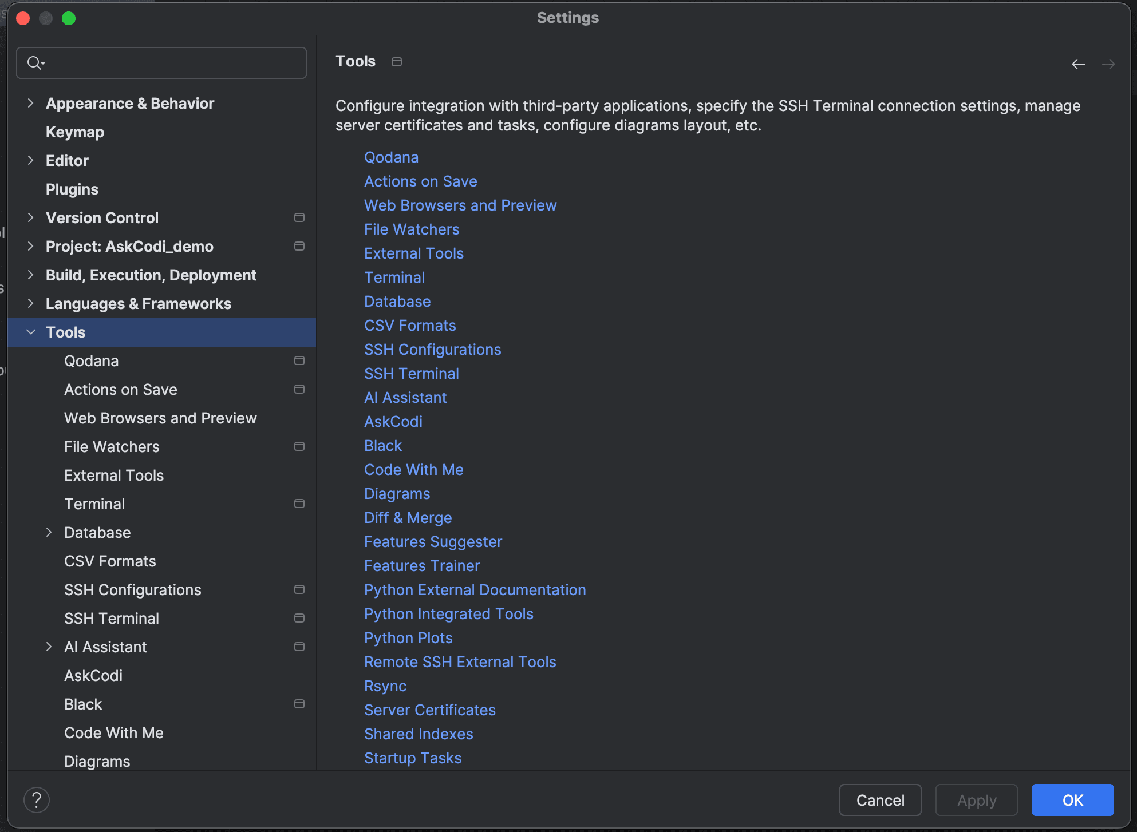1137x832 pixels.
Task: Expand Version Control section
Action: pos(32,217)
